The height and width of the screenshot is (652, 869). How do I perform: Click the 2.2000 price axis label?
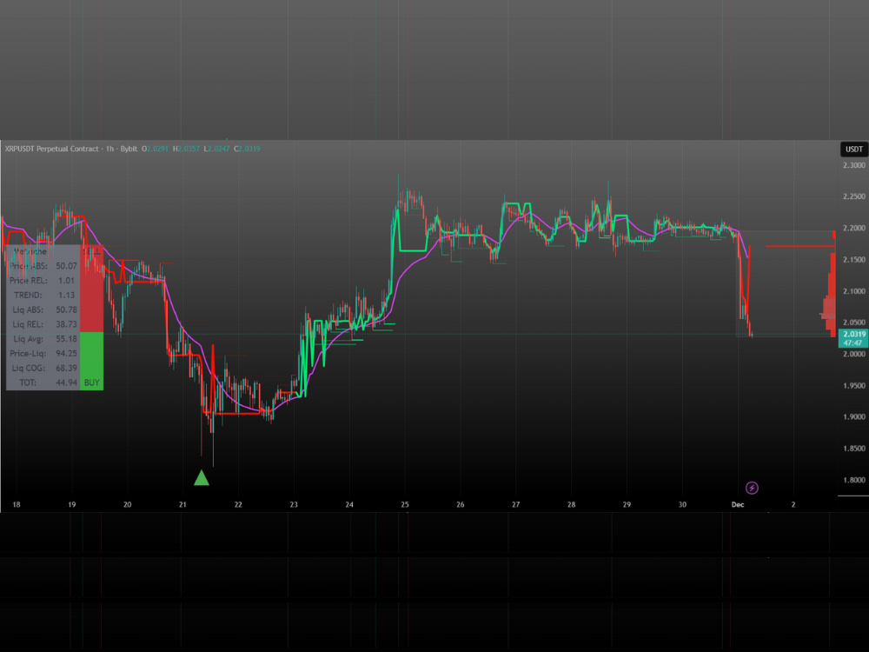click(x=853, y=228)
